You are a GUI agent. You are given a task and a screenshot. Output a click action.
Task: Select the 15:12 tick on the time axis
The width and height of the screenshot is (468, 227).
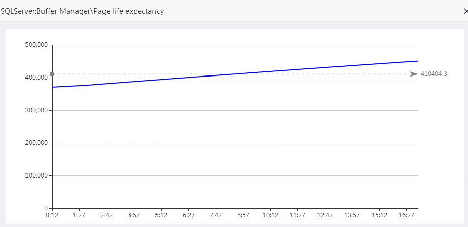click(x=380, y=216)
